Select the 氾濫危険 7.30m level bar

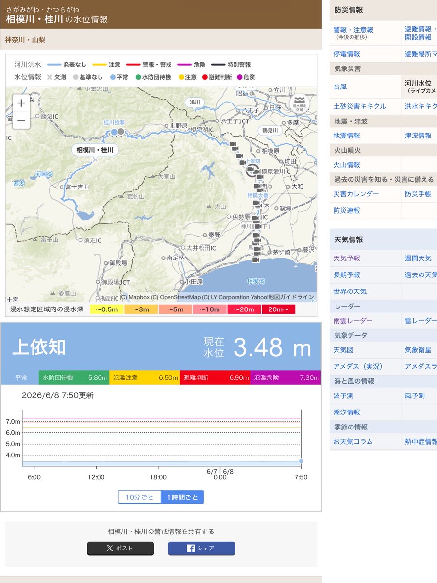(286, 377)
